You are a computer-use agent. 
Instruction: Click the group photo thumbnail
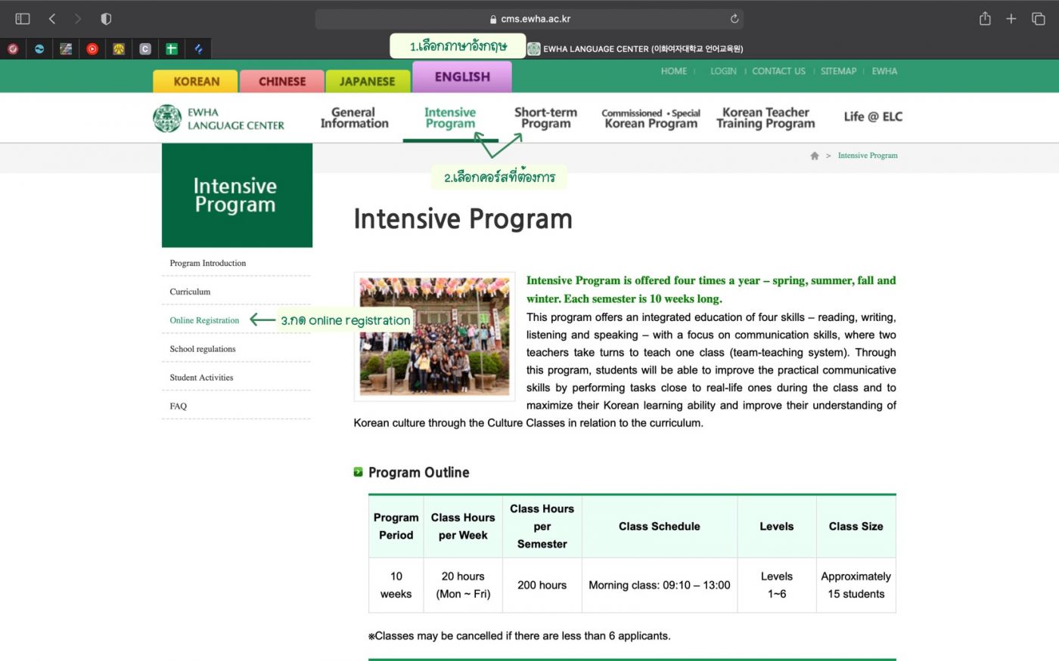[x=434, y=336]
